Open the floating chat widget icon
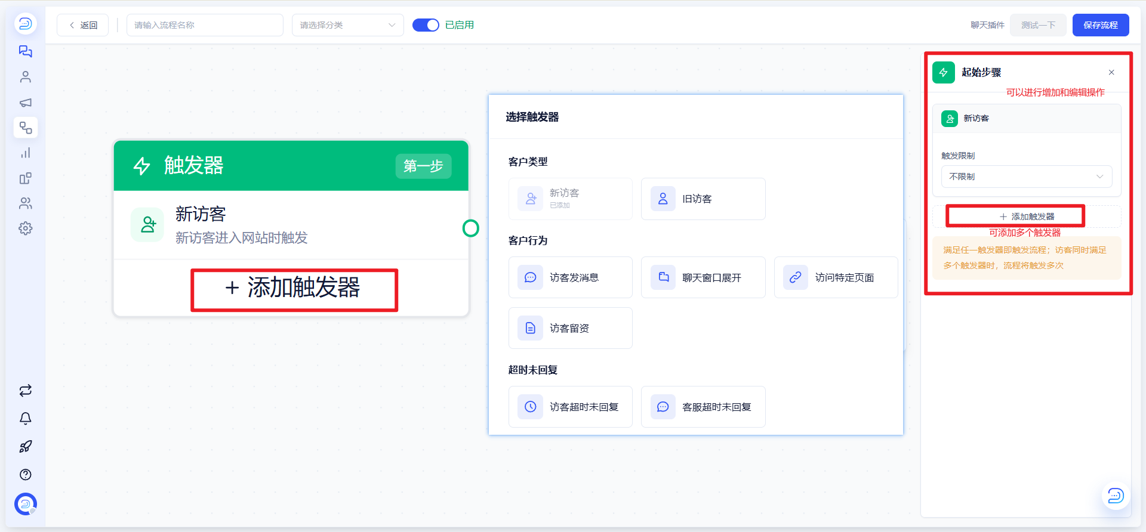The width and height of the screenshot is (1146, 532). [x=1116, y=496]
